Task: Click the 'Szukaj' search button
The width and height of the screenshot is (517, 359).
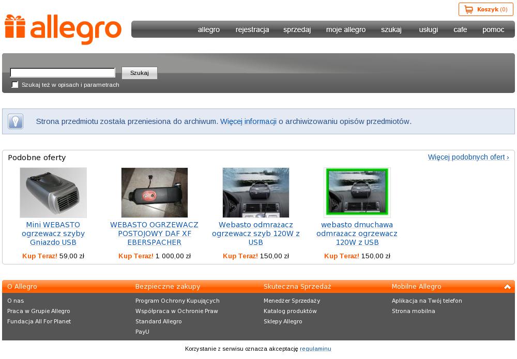Action: (x=140, y=73)
